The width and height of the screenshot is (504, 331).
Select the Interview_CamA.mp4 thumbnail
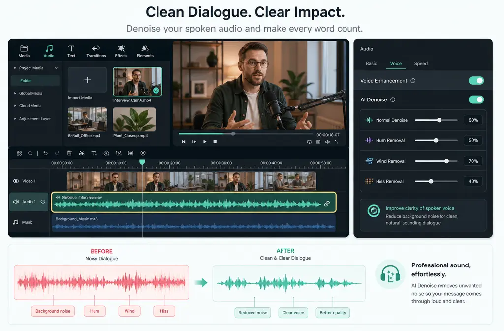point(138,82)
